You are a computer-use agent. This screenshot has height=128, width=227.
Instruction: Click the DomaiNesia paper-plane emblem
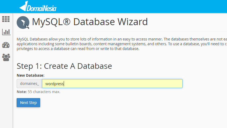click(23, 6)
